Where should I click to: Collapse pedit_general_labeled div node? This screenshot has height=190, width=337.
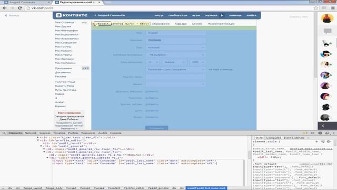coord(47,158)
